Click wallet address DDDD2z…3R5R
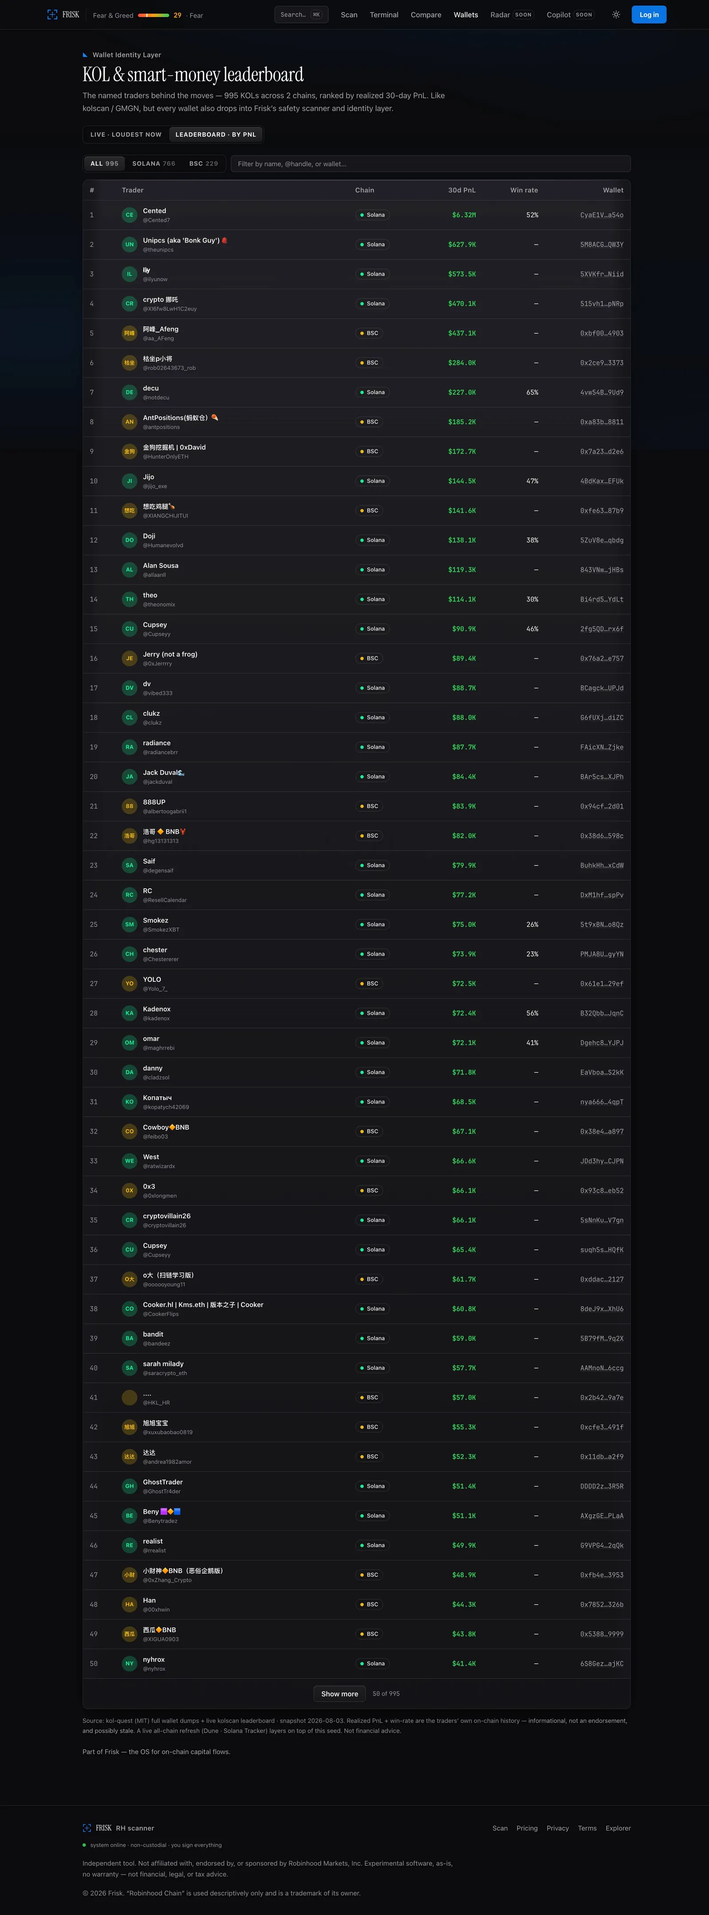Viewport: 709px width, 1915px height. pyautogui.click(x=601, y=1486)
